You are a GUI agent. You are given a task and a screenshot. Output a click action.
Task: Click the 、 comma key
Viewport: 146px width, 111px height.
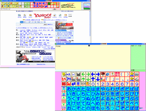(x=122, y=79)
